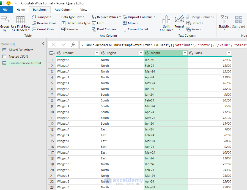Click the Rename column button
Image resolution: width=247 pixels, height=190 pixels.
[x=70, y=29]
